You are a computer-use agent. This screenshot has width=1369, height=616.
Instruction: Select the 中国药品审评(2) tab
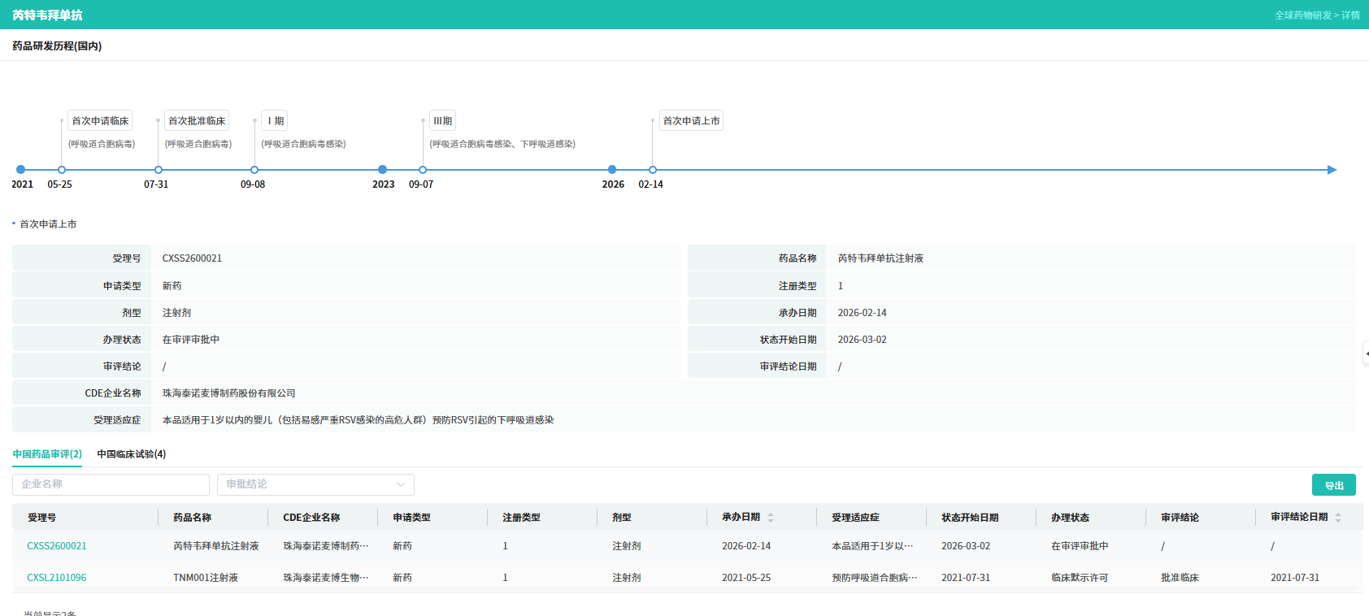pos(47,454)
